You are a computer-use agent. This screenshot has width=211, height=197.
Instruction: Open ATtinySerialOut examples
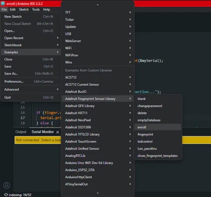click(98, 184)
